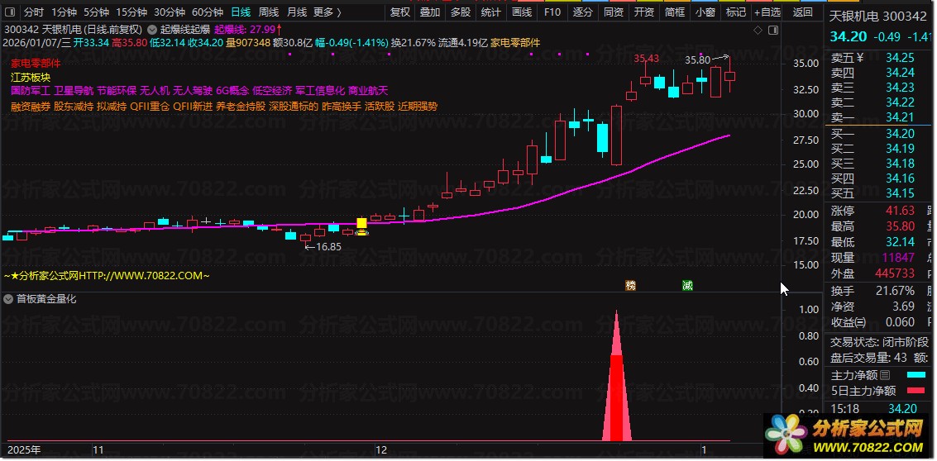Select the 1分钟 period tab

tap(64, 12)
